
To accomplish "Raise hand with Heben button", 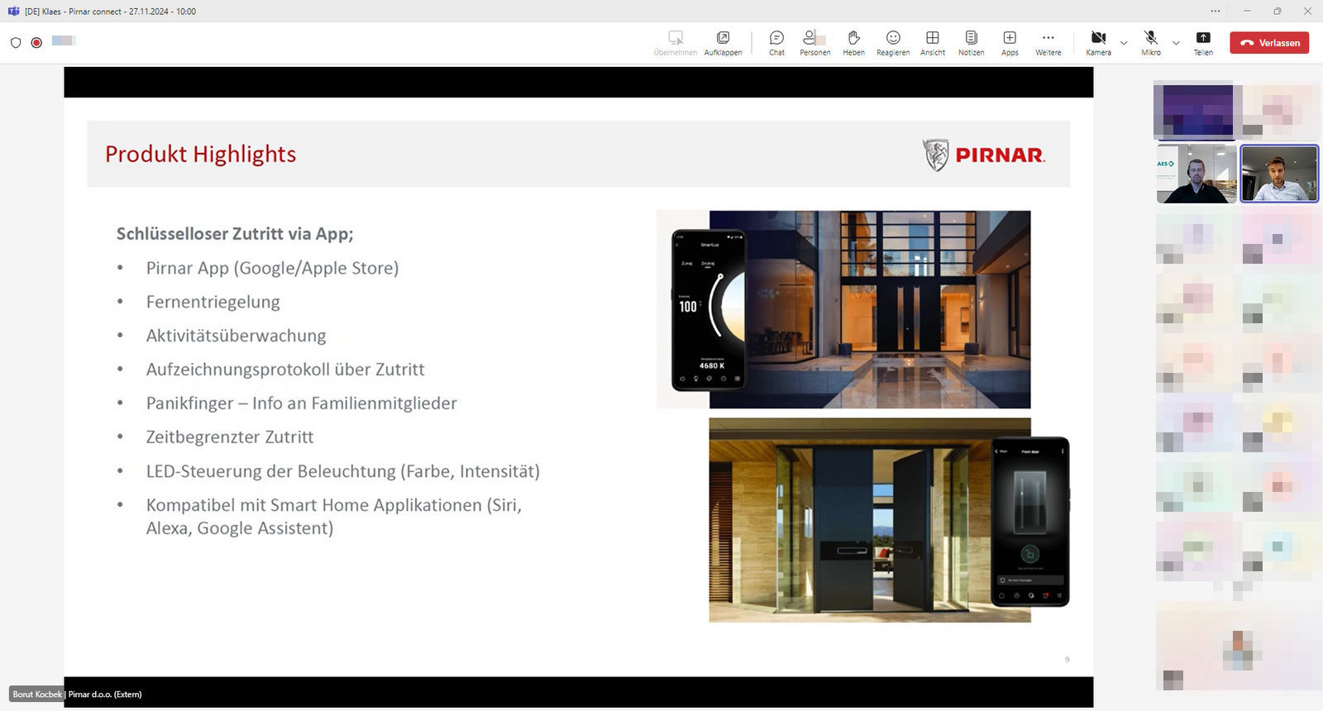I will tap(853, 43).
